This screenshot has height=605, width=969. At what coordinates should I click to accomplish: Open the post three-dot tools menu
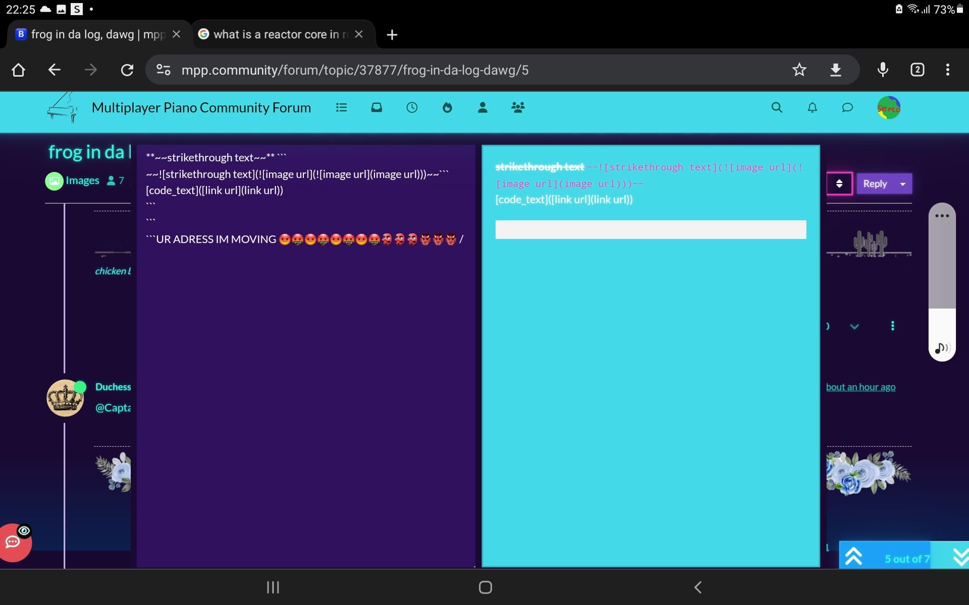pyautogui.click(x=892, y=326)
